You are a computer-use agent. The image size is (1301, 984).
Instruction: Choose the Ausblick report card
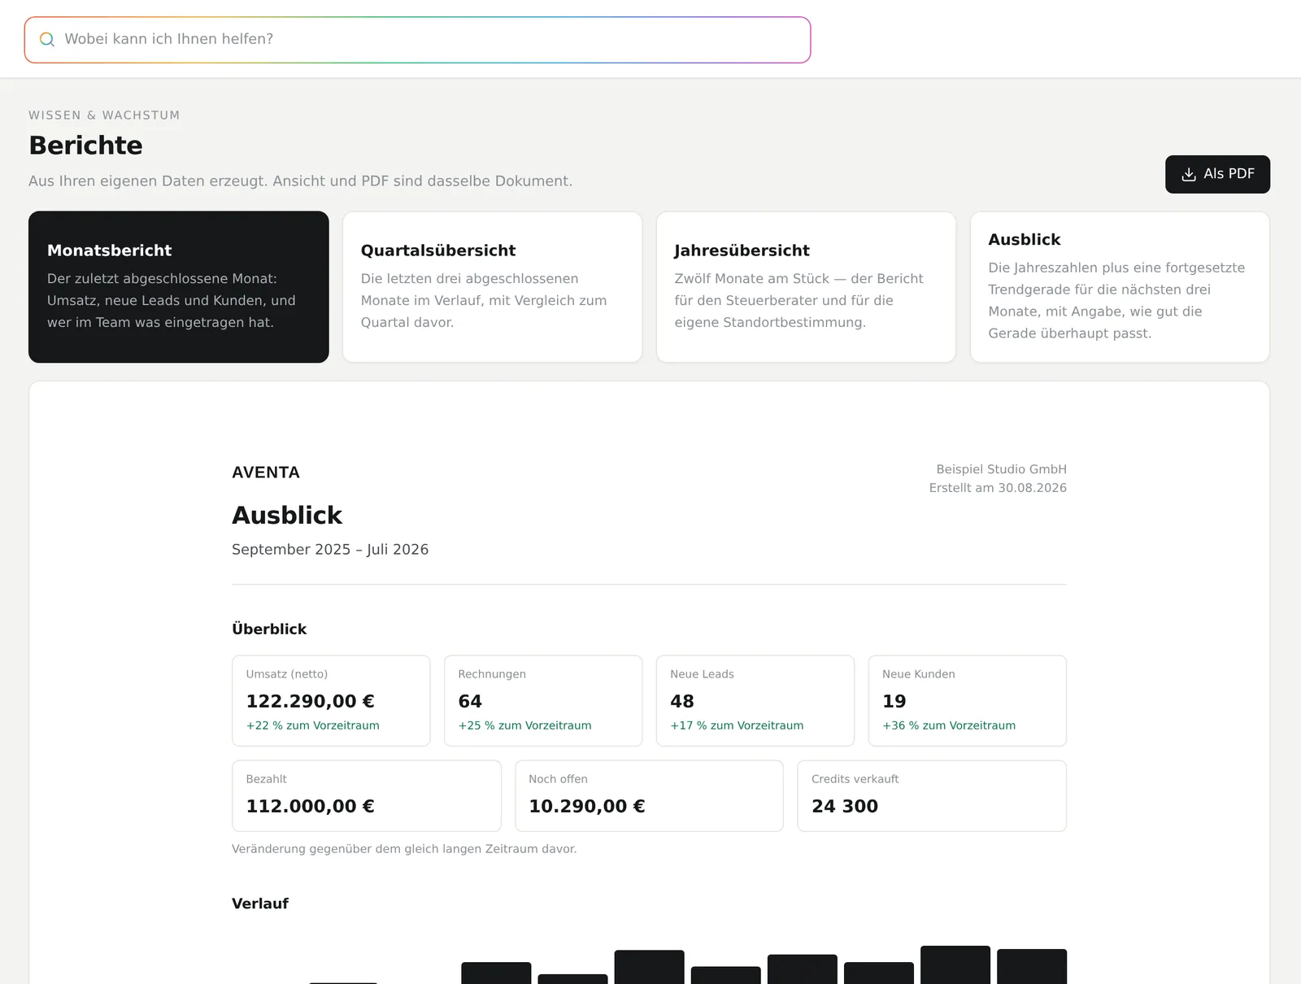coord(1120,287)
